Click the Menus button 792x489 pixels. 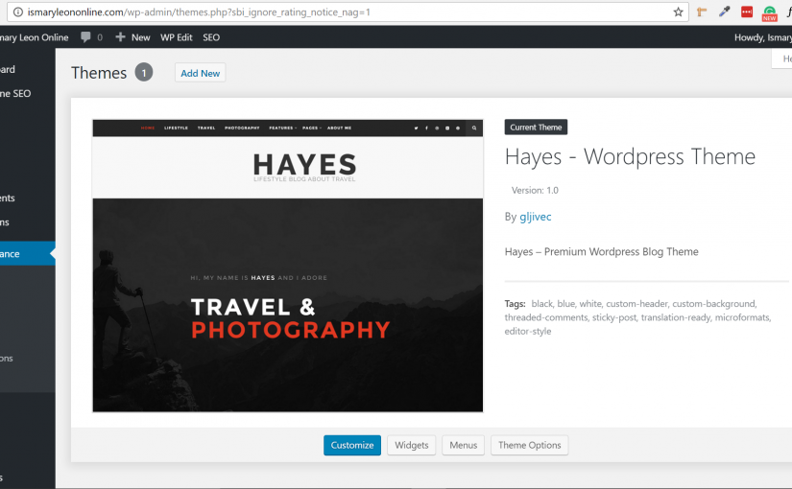tap(463, 445)
